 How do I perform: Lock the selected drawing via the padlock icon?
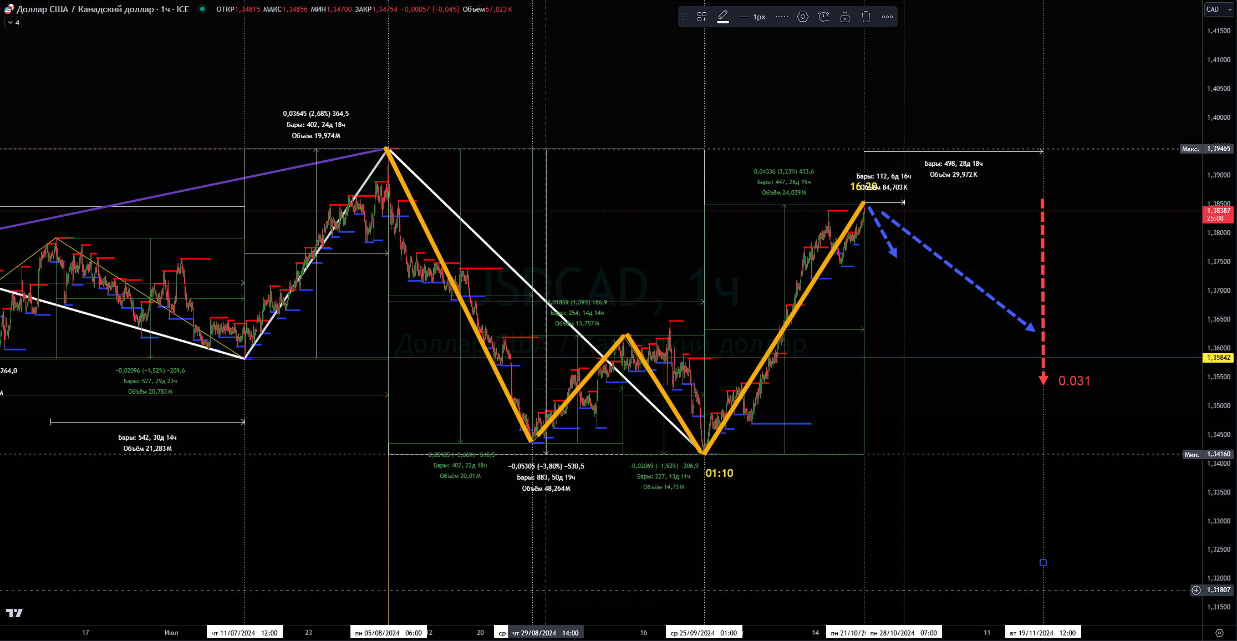845,17
